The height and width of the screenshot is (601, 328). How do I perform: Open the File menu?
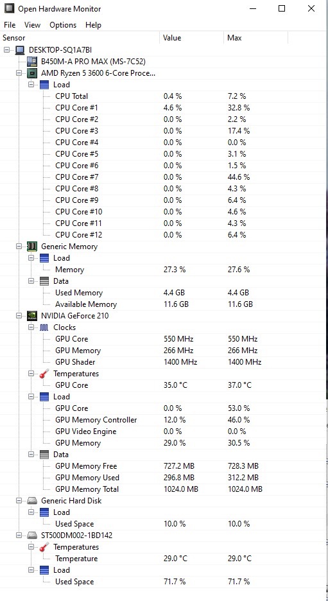click(x=10, y=25)
